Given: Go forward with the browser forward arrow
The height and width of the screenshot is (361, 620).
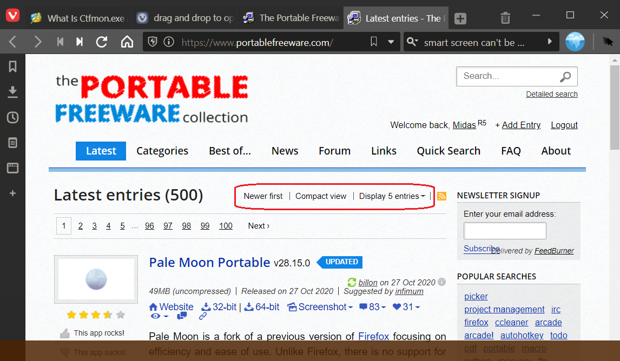Looking at the screenshot, I should (x=37, y=42).
